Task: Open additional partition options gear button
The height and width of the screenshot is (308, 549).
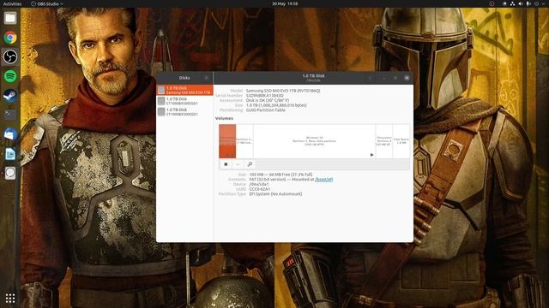Action: click(x=250, y=164)
